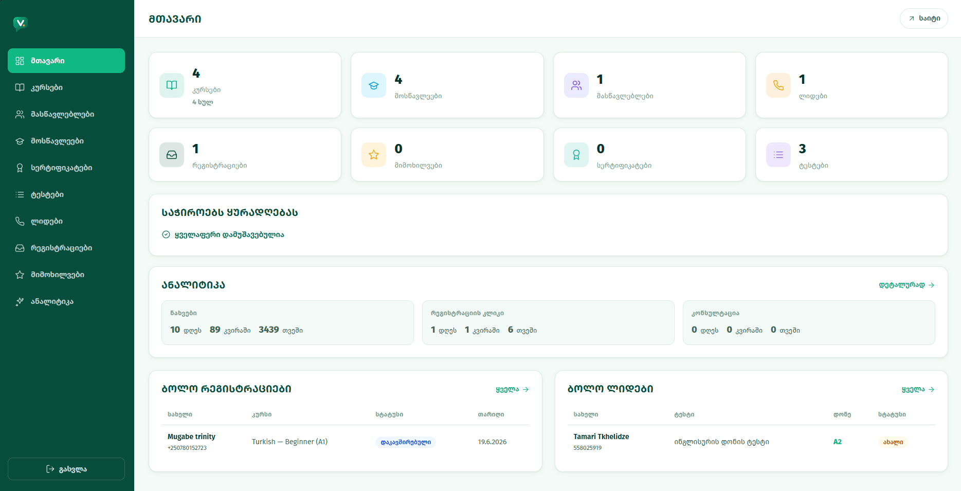The height and width of the screenshot is (491, 961).
Task: Open ლიდები in the sidebar
Action: (66, 221)
